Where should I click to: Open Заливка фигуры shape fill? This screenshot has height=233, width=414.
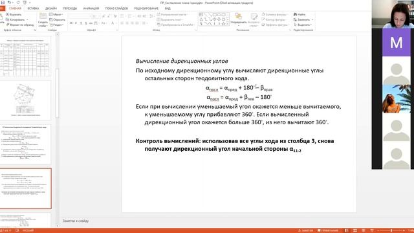tap(274, 14)
